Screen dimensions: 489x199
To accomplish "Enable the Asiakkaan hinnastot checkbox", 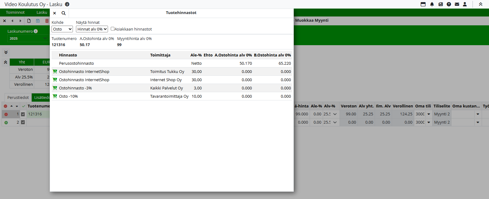I will (x=113, y=29).
